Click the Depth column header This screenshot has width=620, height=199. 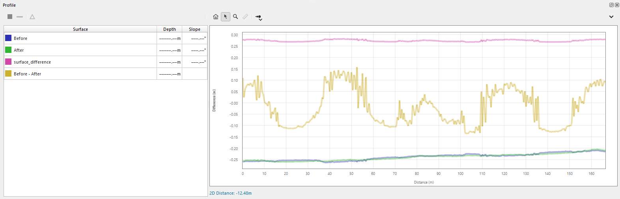tap(170, 29)
